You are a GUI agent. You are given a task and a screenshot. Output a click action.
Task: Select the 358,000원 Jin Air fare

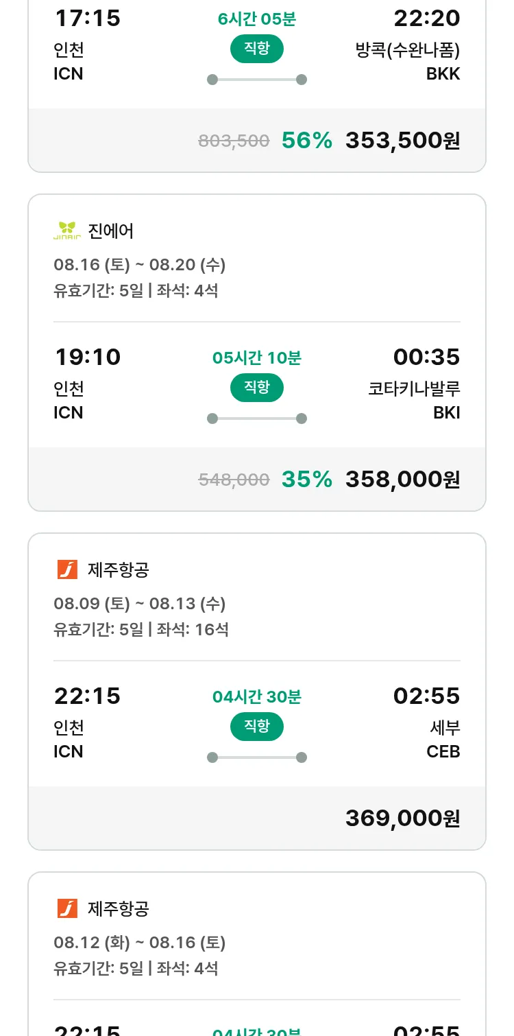[x=402, y=479]
